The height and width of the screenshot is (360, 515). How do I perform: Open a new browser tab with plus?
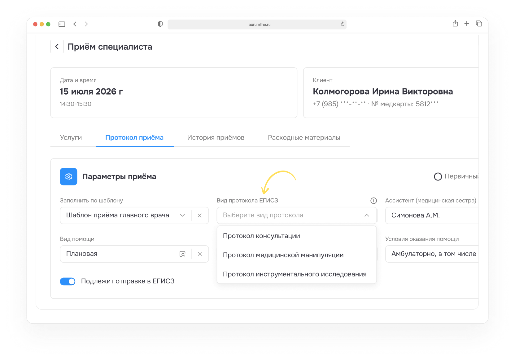tap(467, 24)
